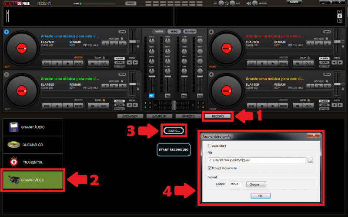Click channel 1 gain knob

(x=151, y=41)
